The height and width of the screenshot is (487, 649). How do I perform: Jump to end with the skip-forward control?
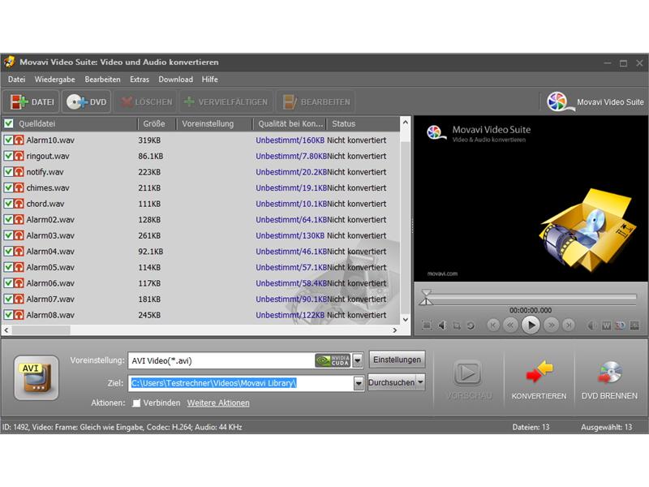[x=569, y=325]
